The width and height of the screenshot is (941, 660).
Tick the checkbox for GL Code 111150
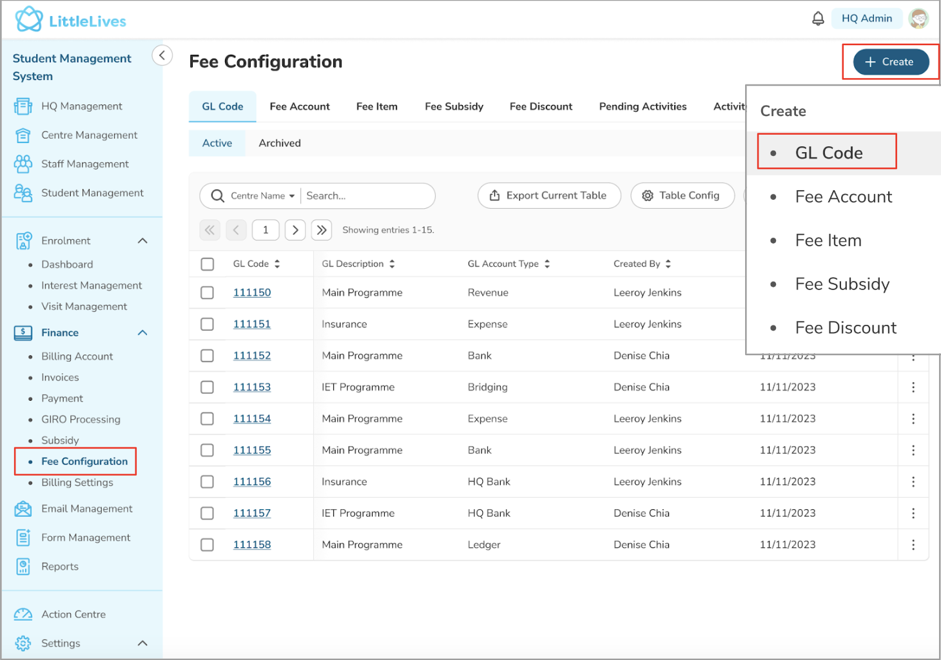207,293
